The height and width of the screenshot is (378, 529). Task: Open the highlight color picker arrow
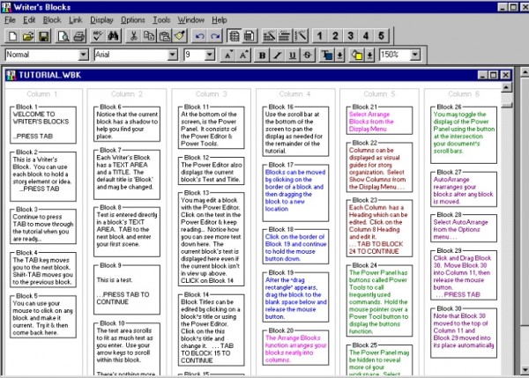370,55
